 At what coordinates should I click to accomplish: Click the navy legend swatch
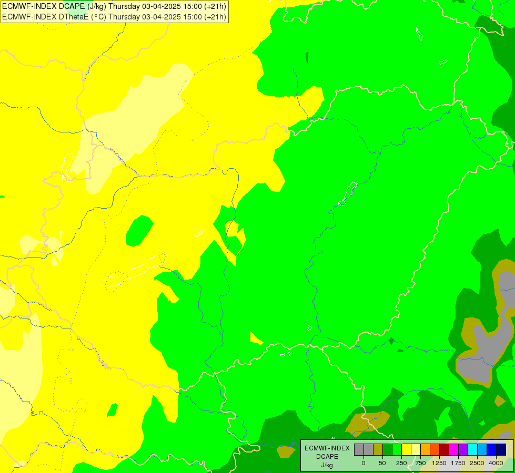click(x=501, y=449)
